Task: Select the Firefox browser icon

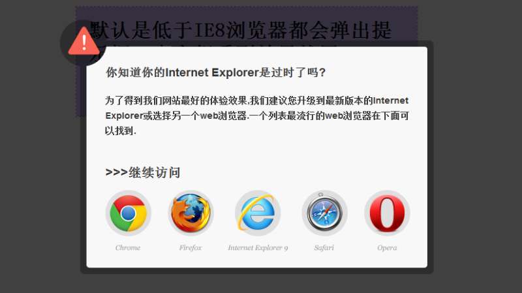Action: [191, 213]
